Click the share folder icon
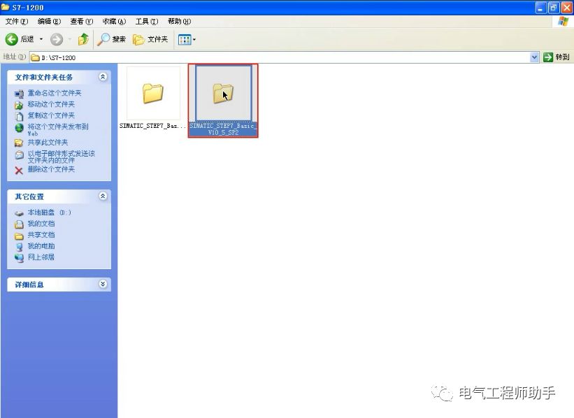 pyautogui.click(x=19, y=143)
